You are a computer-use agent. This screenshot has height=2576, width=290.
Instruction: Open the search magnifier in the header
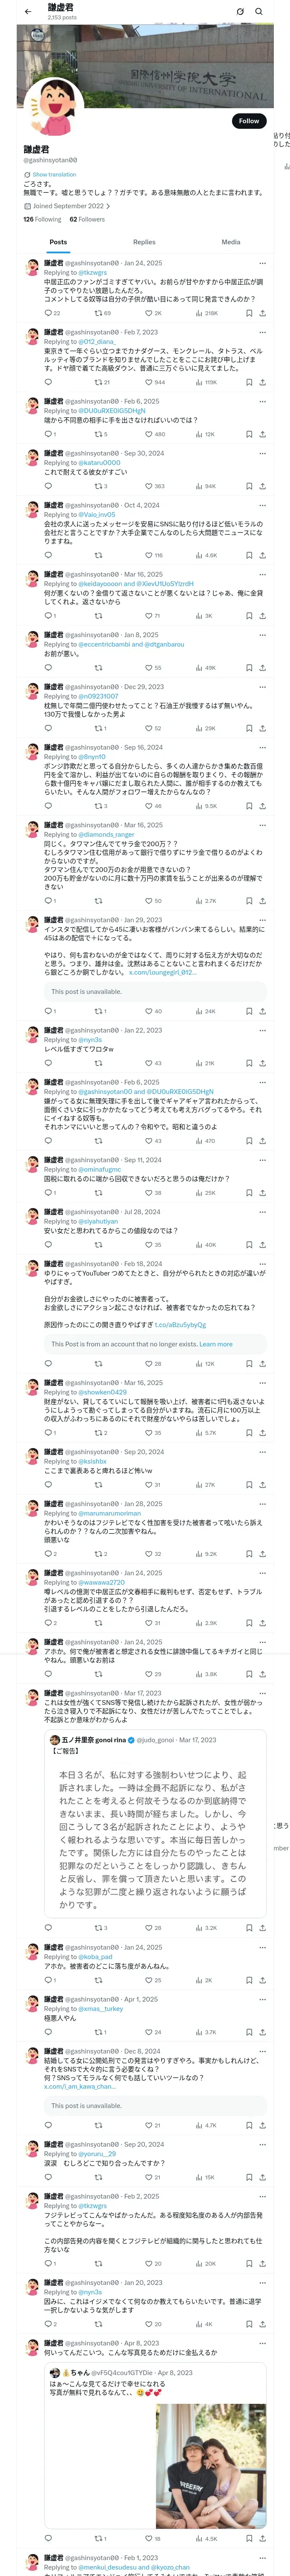(x=259, y=11)
